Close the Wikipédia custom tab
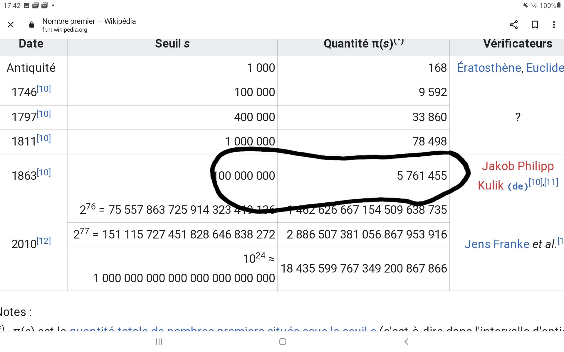The width and height of the screenshot is (564, 352). pos(11,25)
